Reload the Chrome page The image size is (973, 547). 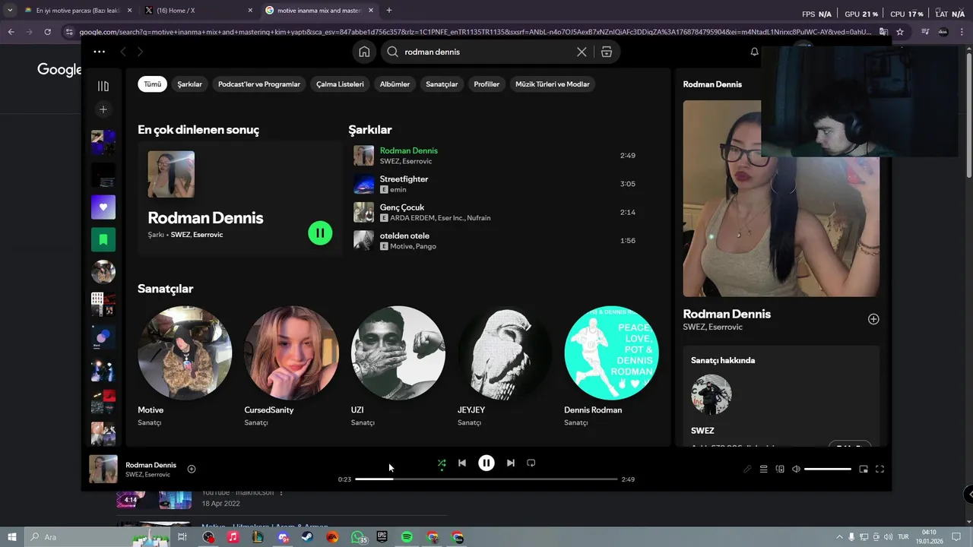coord(47,32)
